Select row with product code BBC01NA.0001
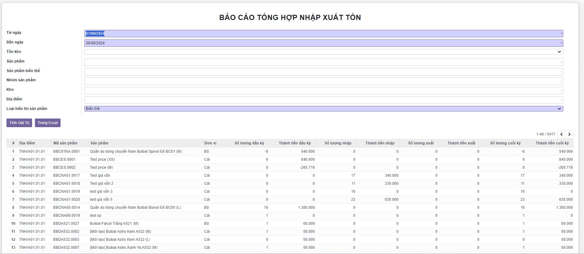Image resolution: width=584 pixels, height=254 pixels. click(66, 151)
